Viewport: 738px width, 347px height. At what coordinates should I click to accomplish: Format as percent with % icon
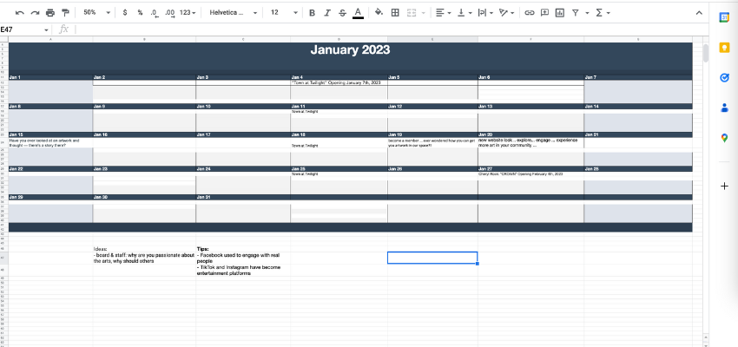(x=140, y=13)
